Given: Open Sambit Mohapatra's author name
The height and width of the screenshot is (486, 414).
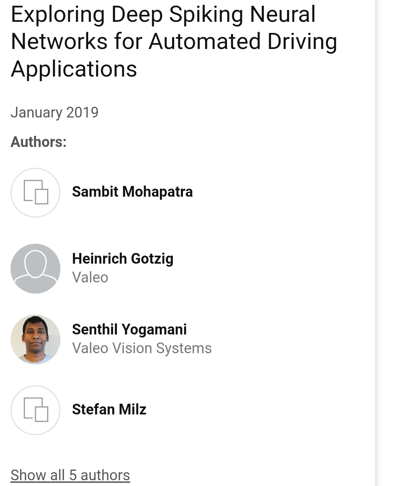Looking at the screenshot, I should point(132,192).
